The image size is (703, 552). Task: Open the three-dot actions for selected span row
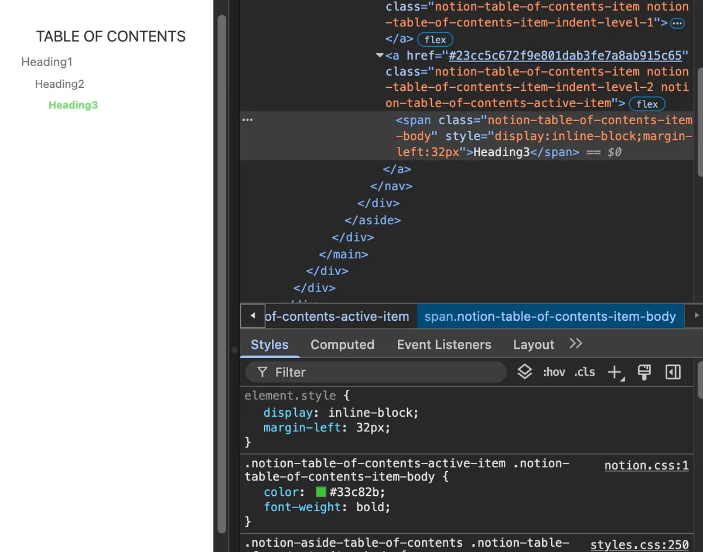pos(248,120)
